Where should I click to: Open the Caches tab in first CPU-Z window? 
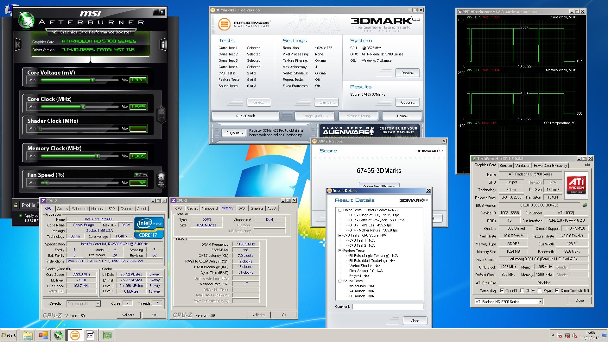coord(62,209)
